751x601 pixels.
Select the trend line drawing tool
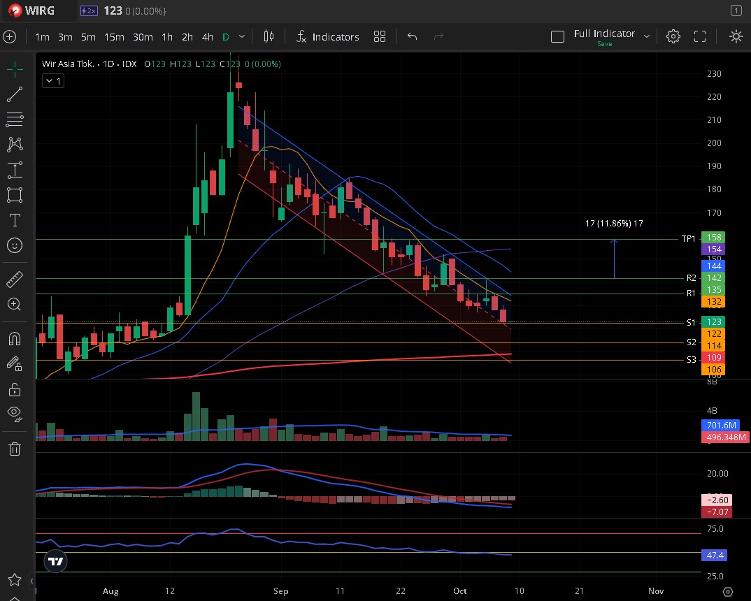coord(15,94)
